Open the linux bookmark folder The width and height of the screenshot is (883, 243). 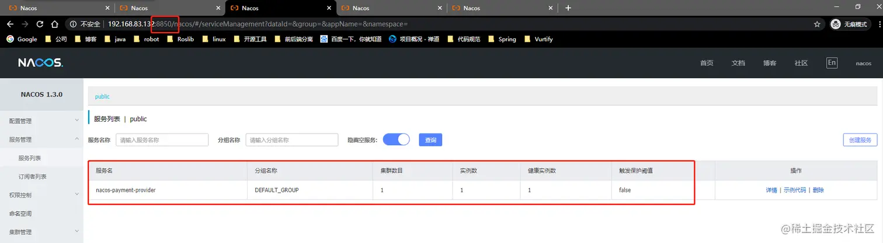[x=214, y=39]
